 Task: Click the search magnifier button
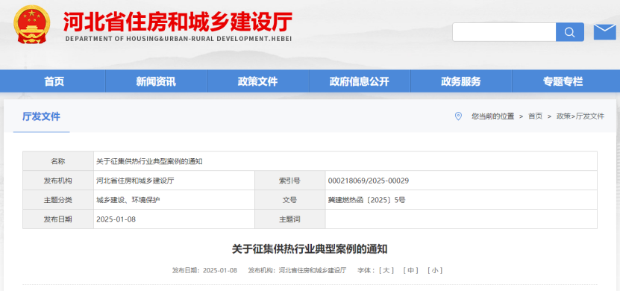coord(570,32)
